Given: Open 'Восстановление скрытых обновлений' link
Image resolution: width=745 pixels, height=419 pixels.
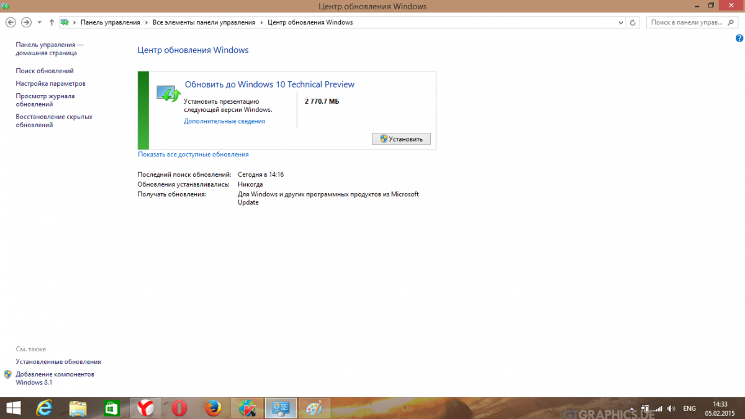Looking at the screenshot, I should [x=54, y=121].
